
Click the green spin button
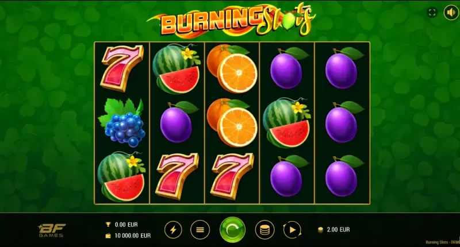(232, 230)
